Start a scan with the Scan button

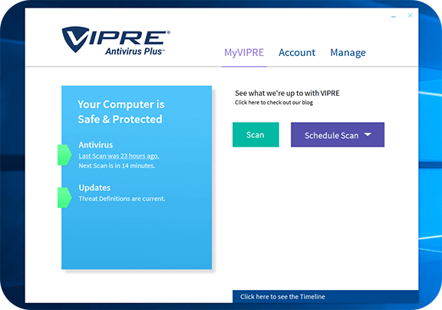tap(256, 135)
